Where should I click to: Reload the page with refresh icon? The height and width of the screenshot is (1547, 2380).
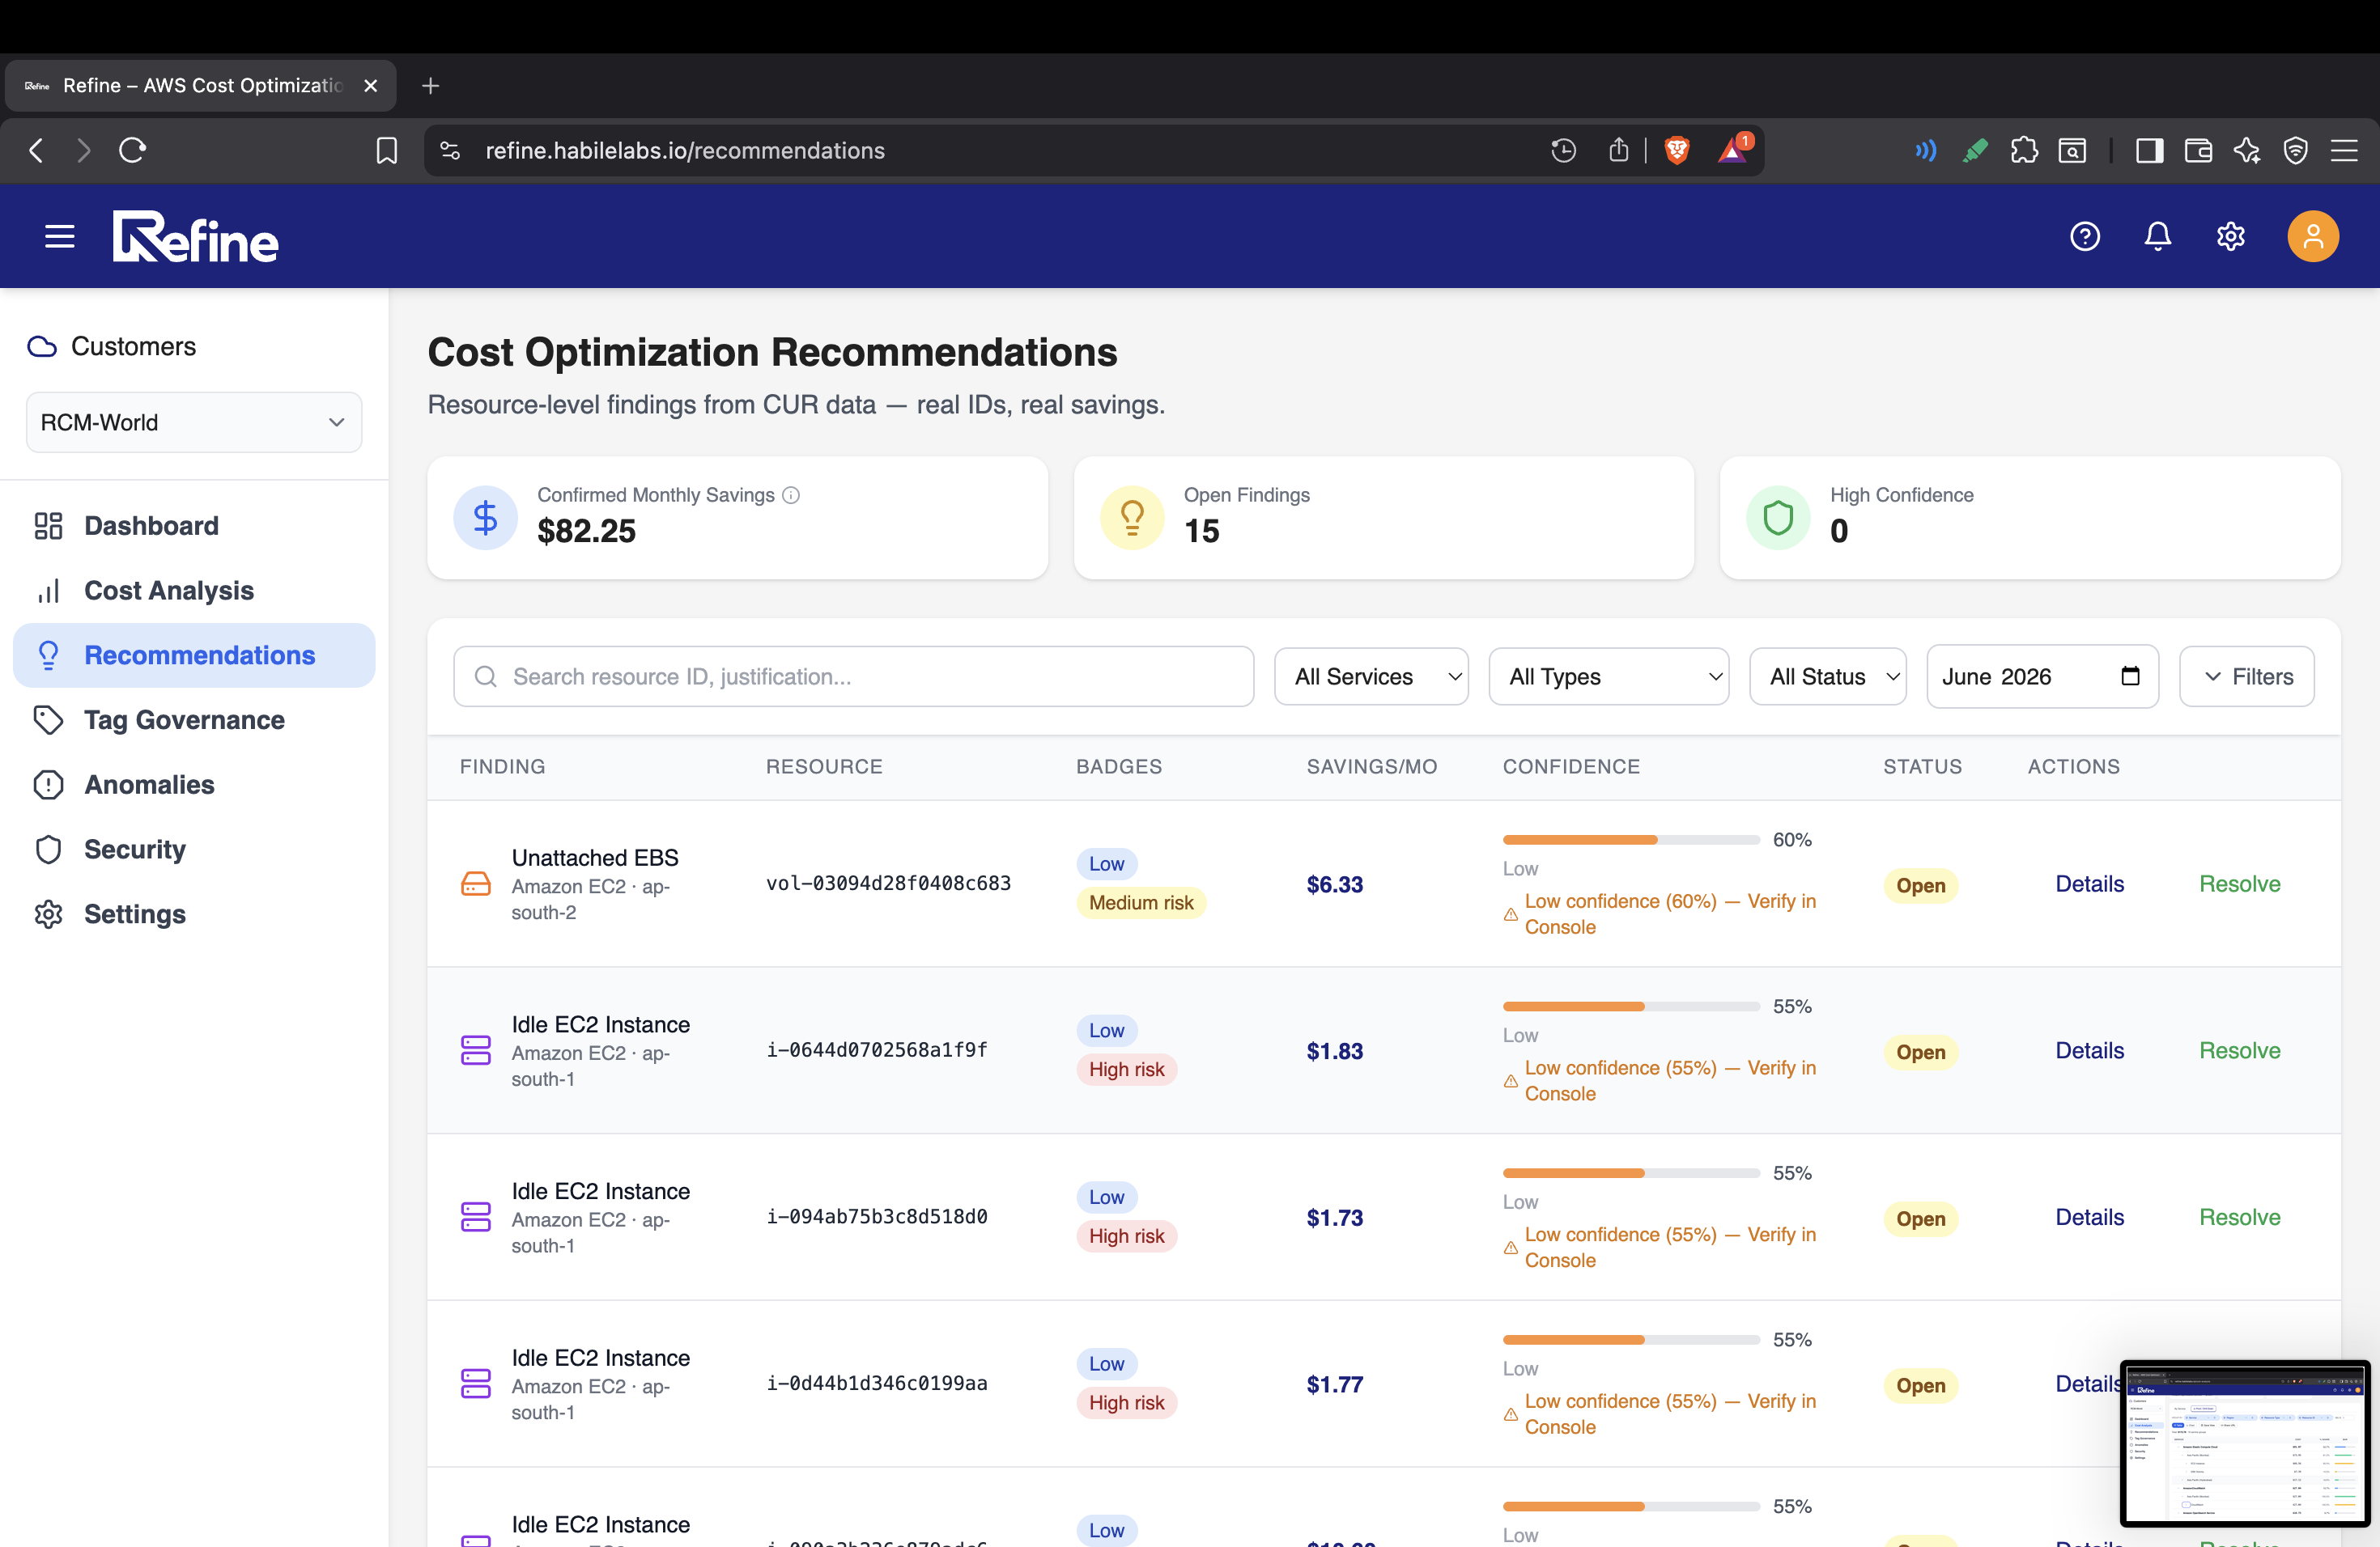click(132, 150)
